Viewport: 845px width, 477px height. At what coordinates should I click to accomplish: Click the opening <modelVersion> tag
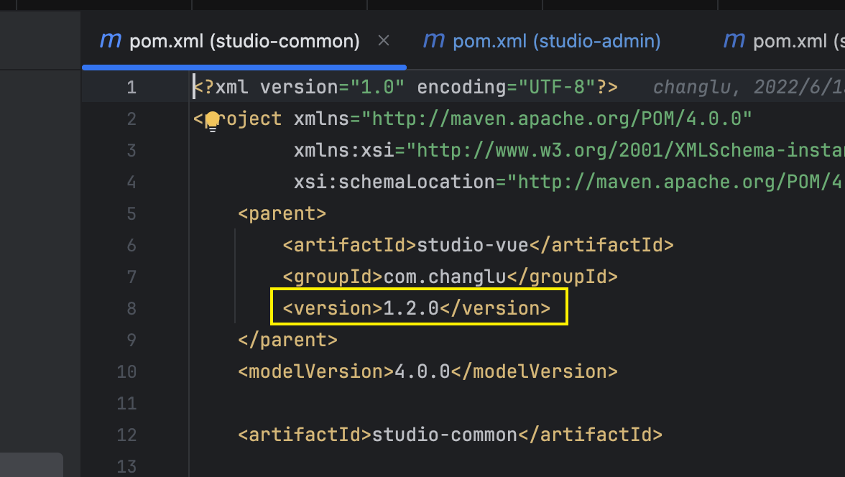pyautogui.click(x=316, y=372)
